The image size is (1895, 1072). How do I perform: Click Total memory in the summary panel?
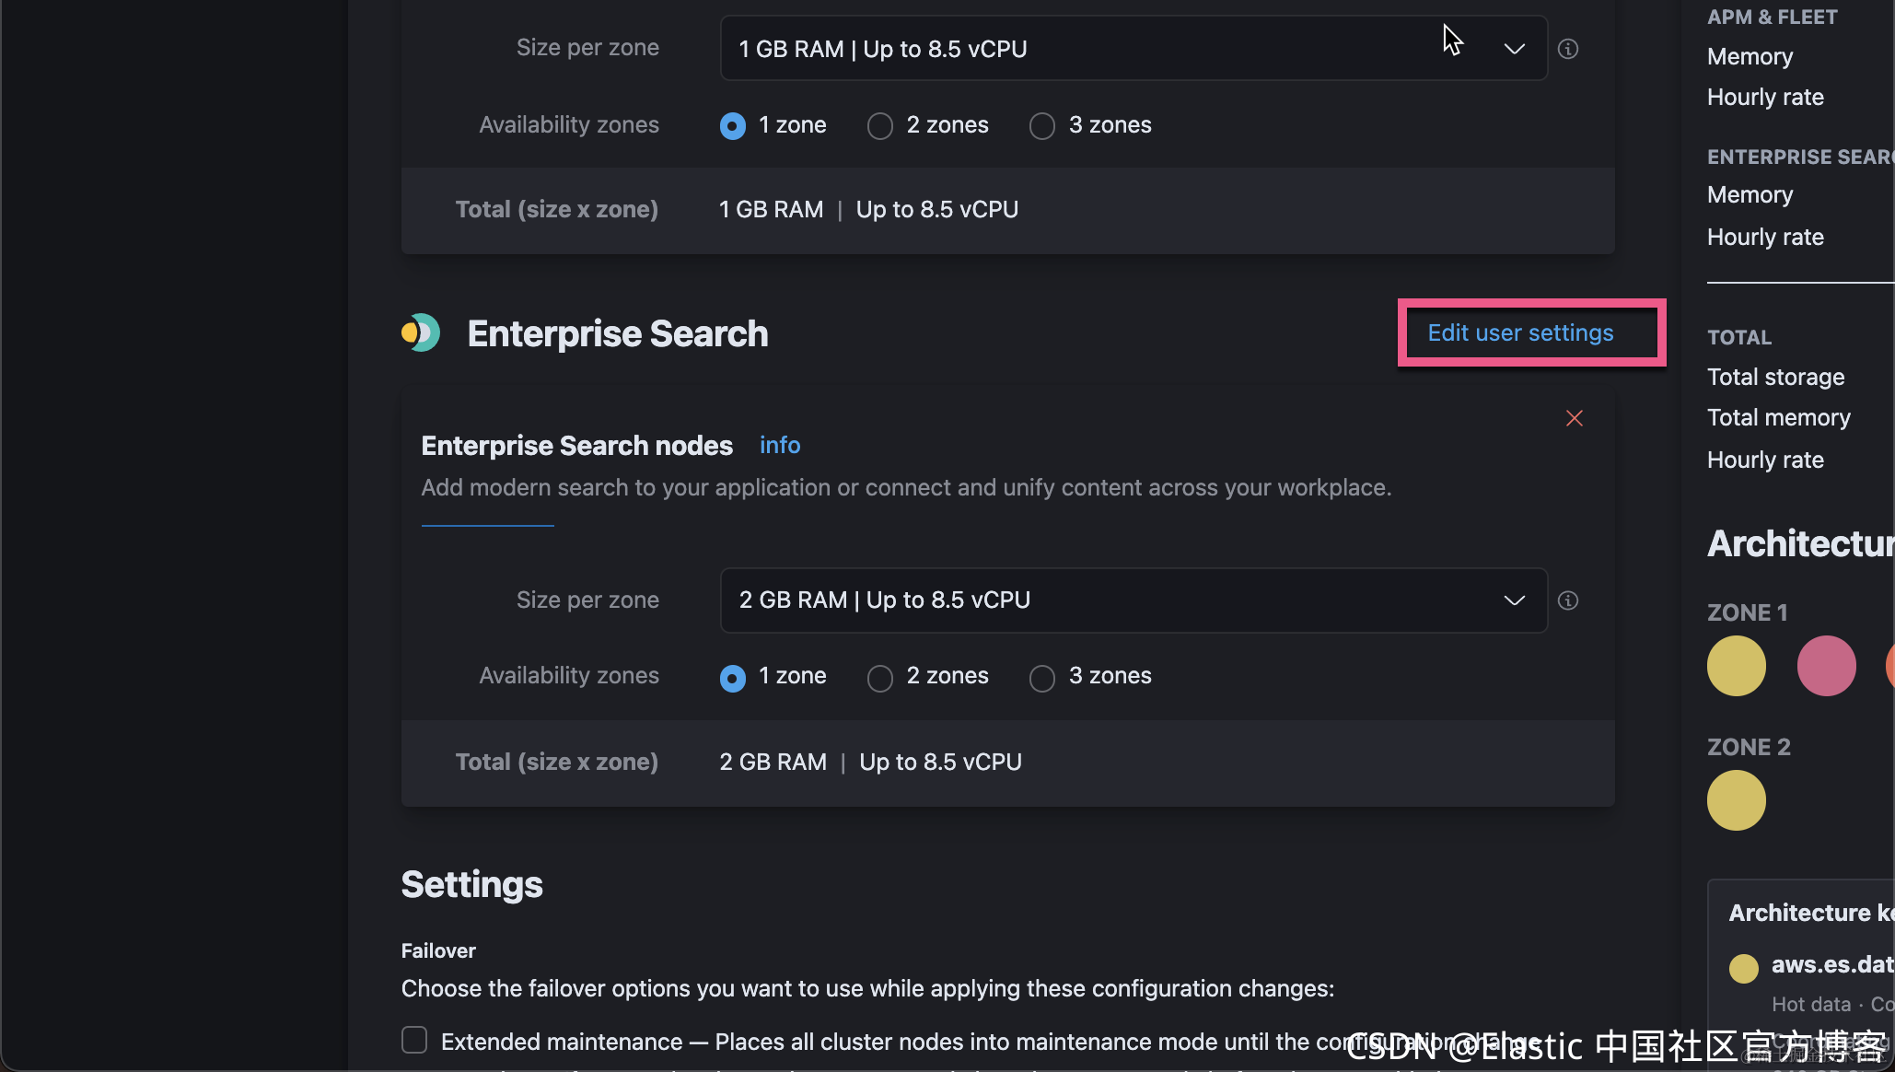[1778, 418]
